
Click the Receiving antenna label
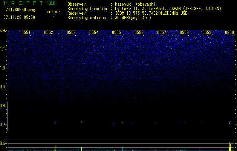(87, 18)
